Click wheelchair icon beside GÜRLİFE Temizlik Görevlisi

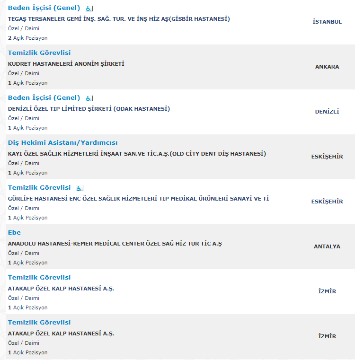coord(80,188)
